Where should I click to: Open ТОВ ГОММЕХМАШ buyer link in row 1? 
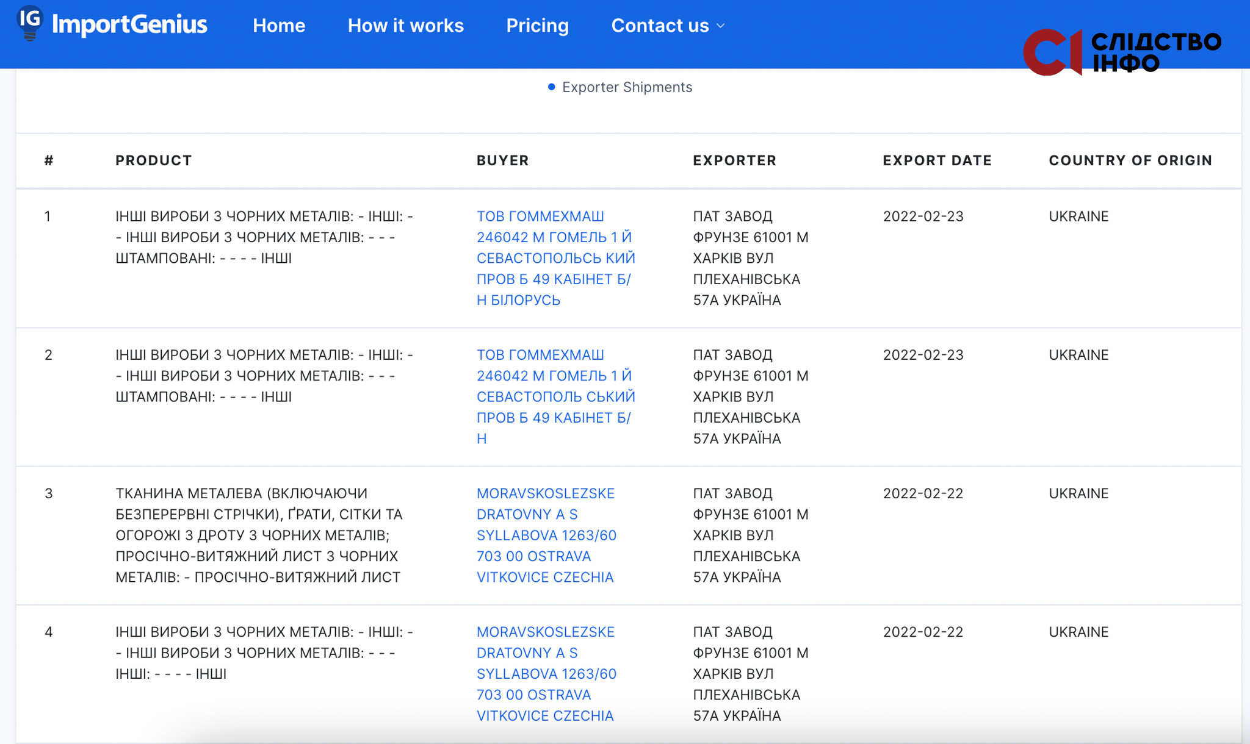point(556,258)
